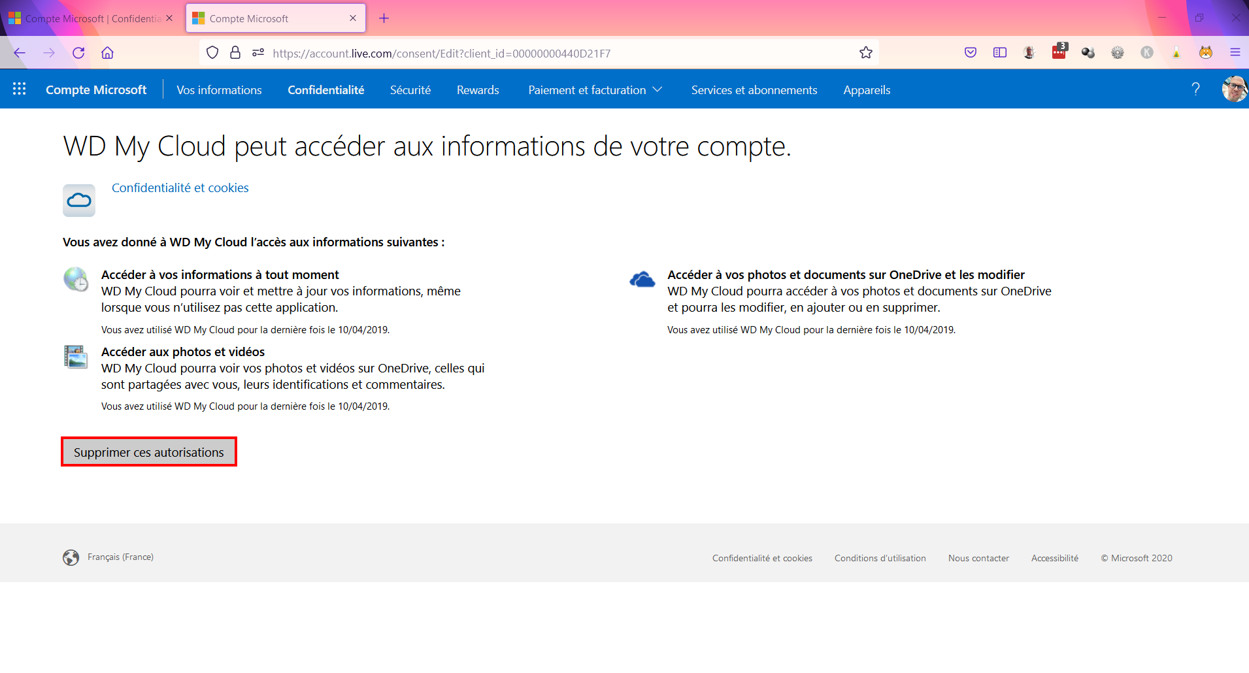Switch to the 'Compte Microsoft | Confidentia' tab
The height and width of the screenshot is (673, 1249).
[92, 18]
